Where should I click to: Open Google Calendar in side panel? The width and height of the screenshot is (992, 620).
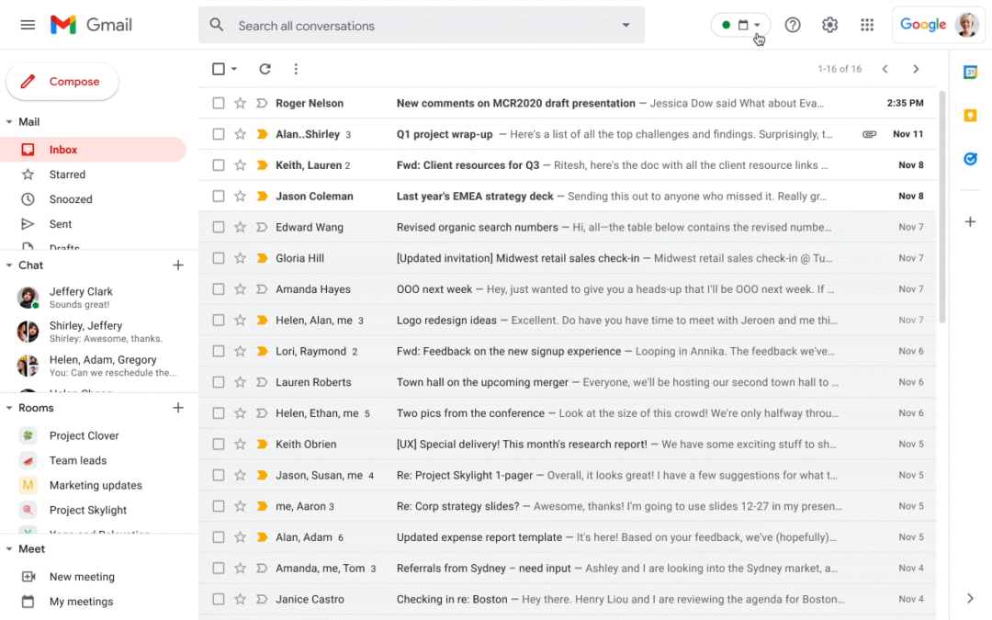970,73
